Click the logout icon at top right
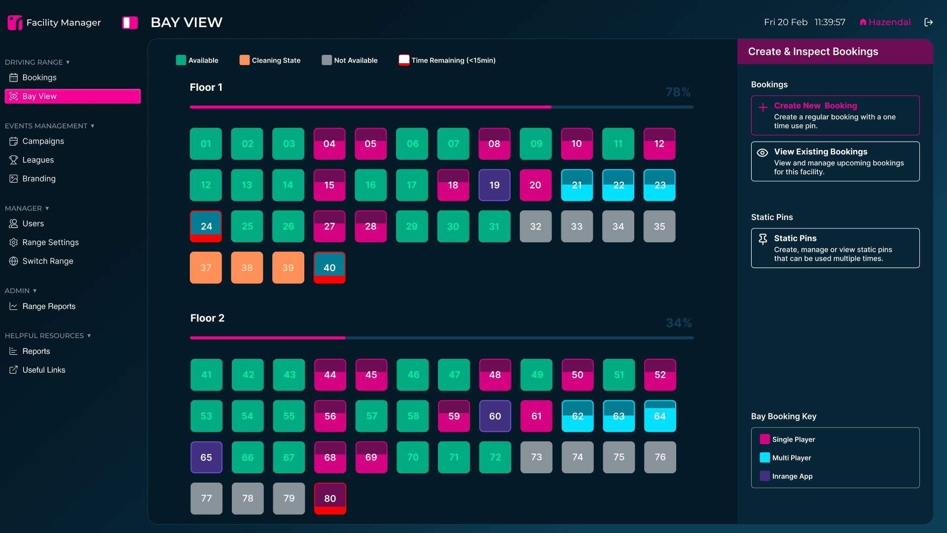This screenshot has height=533, width=947. click(928, 22)
